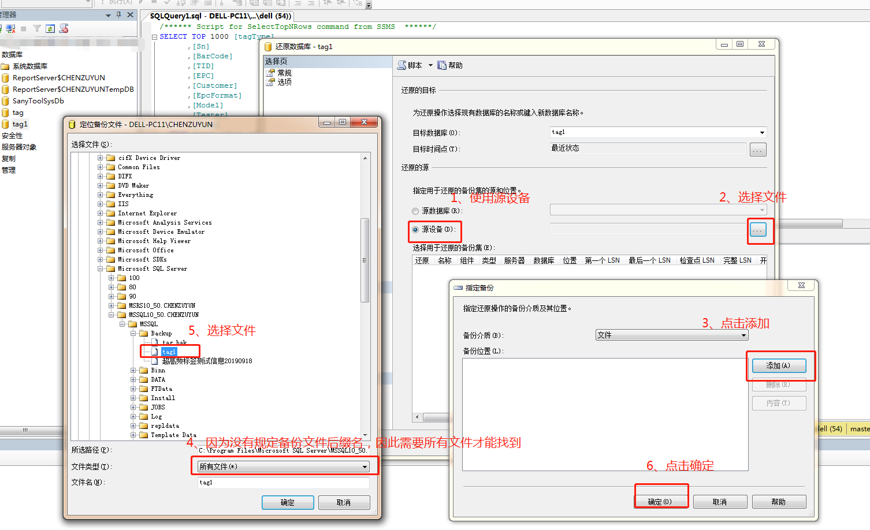Collapse the Microsoft SQL Server folder node
This screenshot has height=530, width=870.
pos(101,268)
